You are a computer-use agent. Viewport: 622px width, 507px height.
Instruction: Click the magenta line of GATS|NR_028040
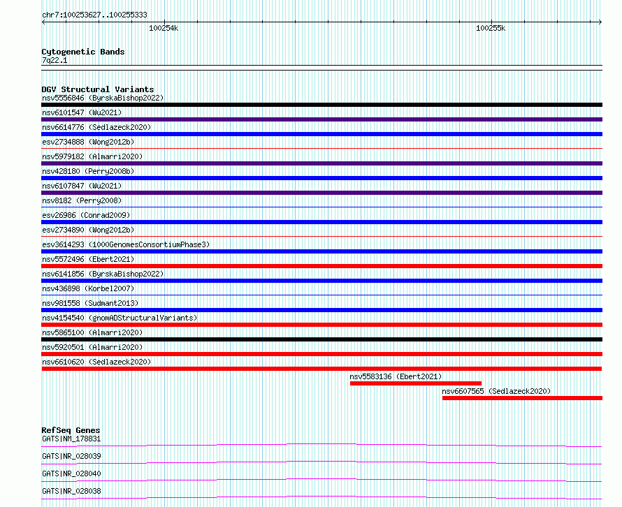click(x=321, y=480)
